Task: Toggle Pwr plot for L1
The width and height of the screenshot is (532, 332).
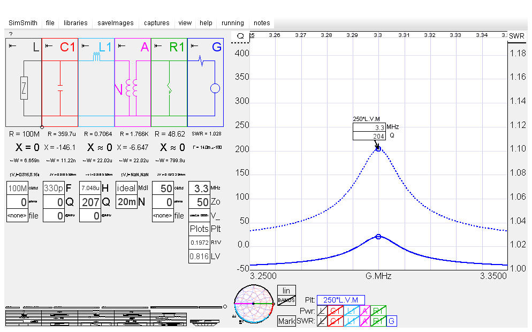Action: coord(351,311)
